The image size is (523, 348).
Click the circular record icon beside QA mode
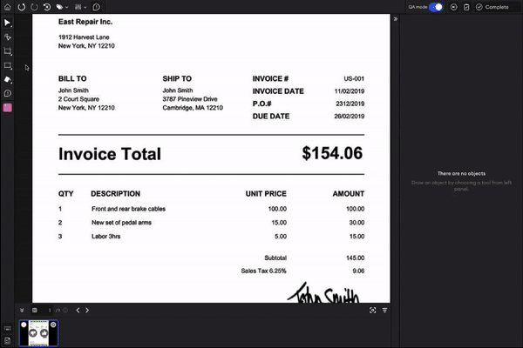click(x=453, y=7)
